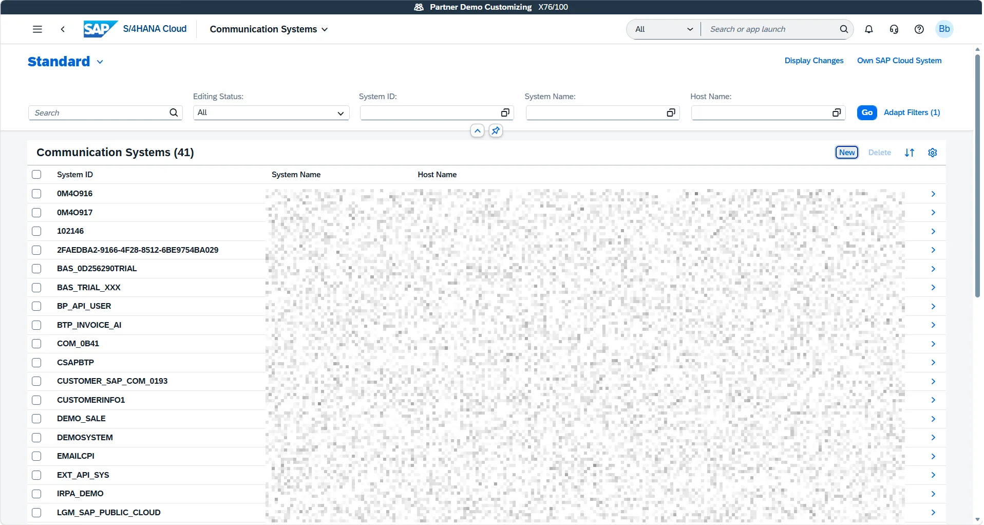Open System ID value help icon
The width and height of the screenshot is (984, 525).
click(505, 113)
